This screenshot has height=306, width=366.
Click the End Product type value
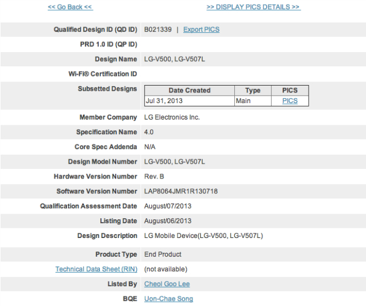(163, 254)
